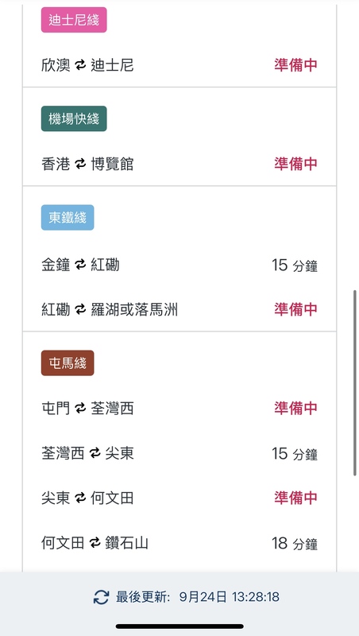Tap the swap arrows between 荃灣西 and 尖東
Image resolution: width=359 pixels, height=636 pixels.
coord(95,453)
